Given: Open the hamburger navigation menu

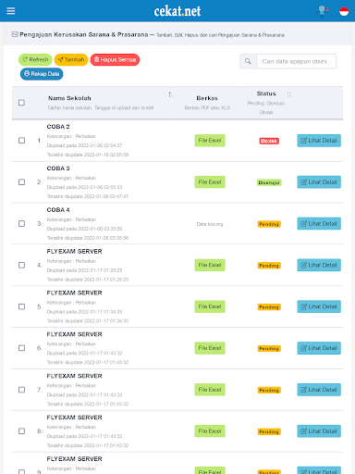Looking at the screenshot, I should point(11,11).
